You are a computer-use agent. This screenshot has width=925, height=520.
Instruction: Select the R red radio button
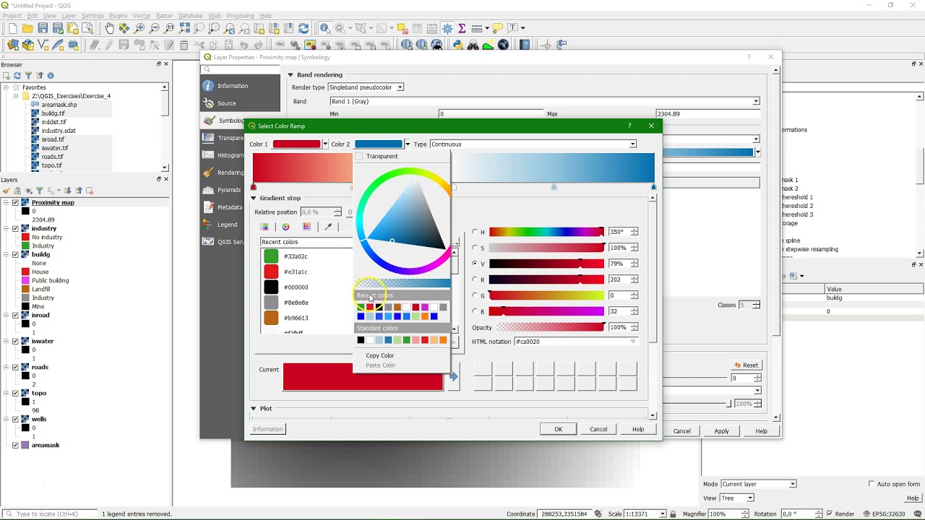point(475,279)
